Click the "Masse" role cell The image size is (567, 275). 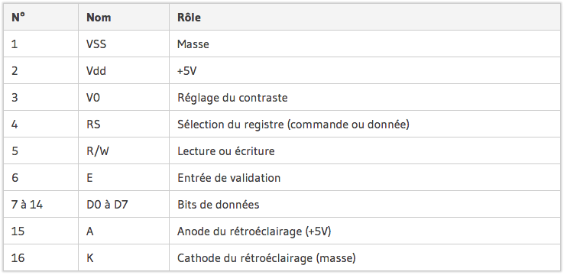click(364, 44)
